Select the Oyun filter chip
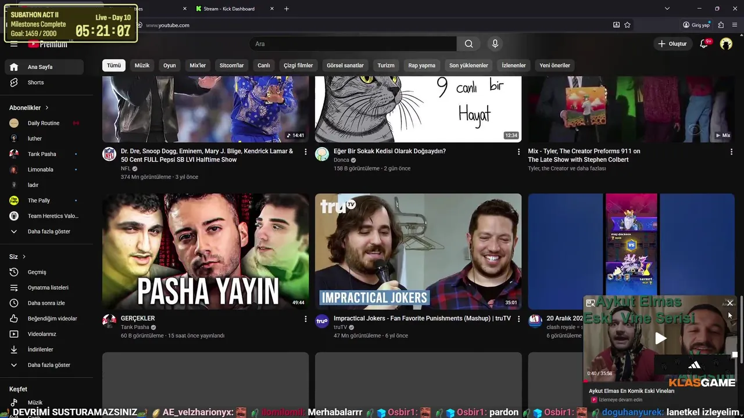Screen dimensions: 744x418 170,65
